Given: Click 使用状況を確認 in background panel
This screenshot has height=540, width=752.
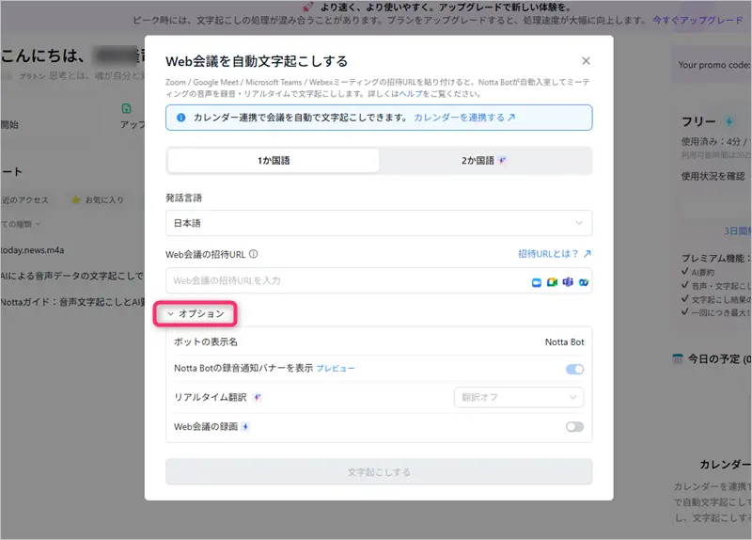Looking at the screenshot, I should point(713,176).
